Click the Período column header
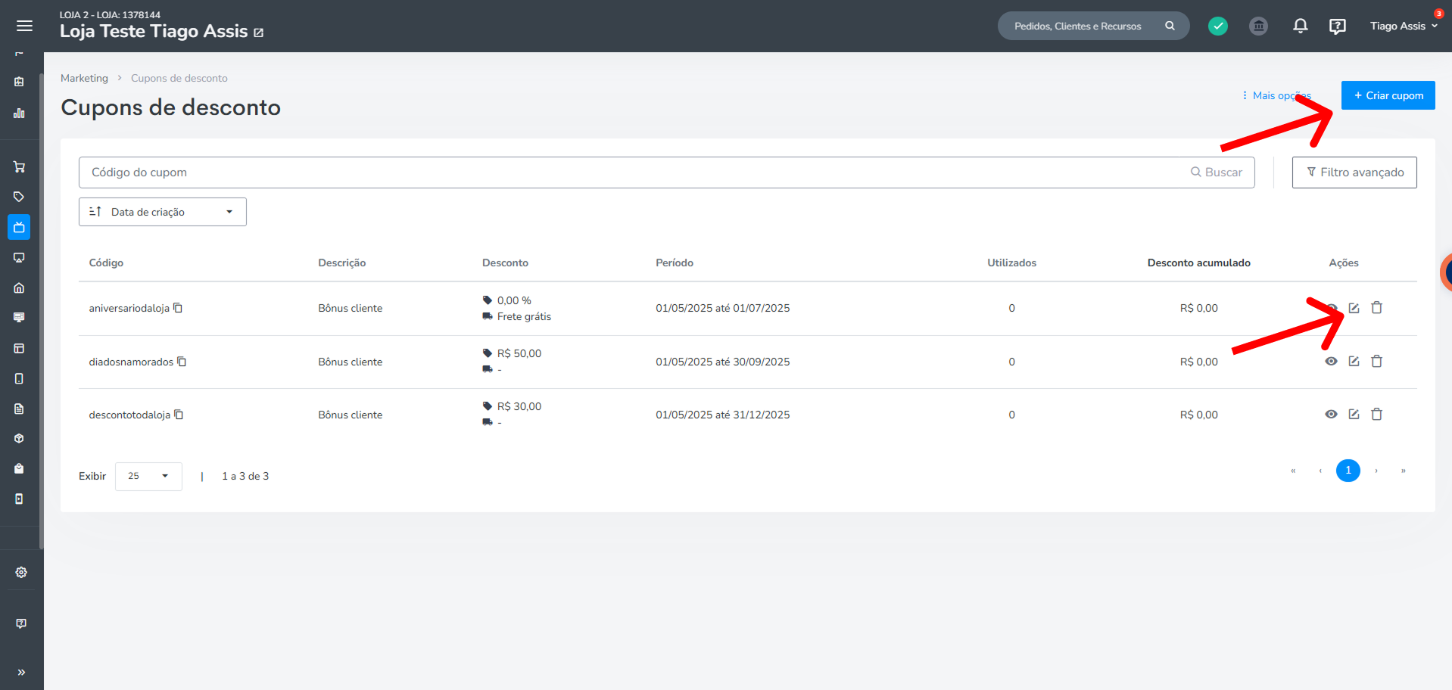Image resolution: width=1452 pixels, height=690 pixels. pos(675,263)
